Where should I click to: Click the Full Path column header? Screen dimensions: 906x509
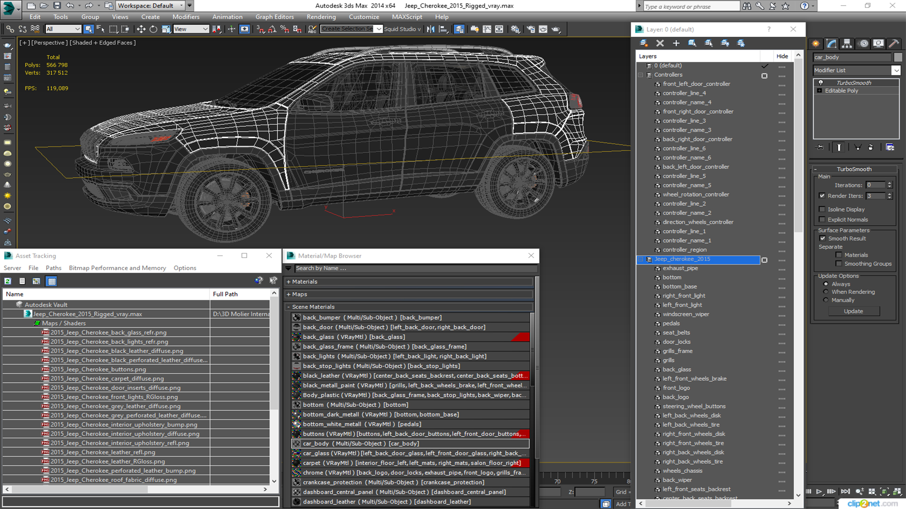(x=240, y=294)
